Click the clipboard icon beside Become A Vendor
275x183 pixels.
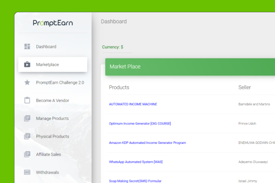click(x=27, y=100)
